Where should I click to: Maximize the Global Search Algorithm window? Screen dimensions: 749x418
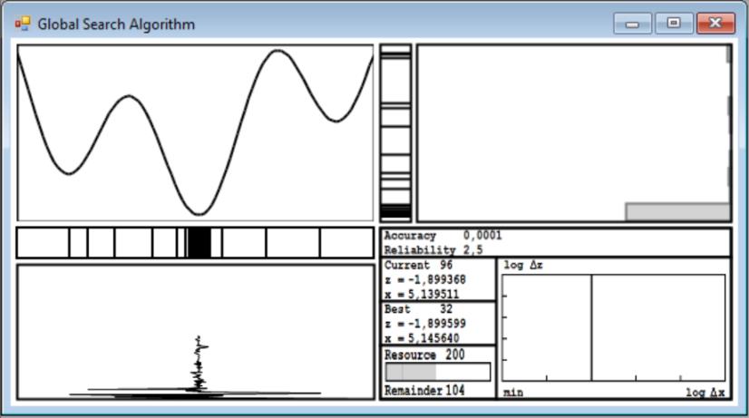point(674,24)
